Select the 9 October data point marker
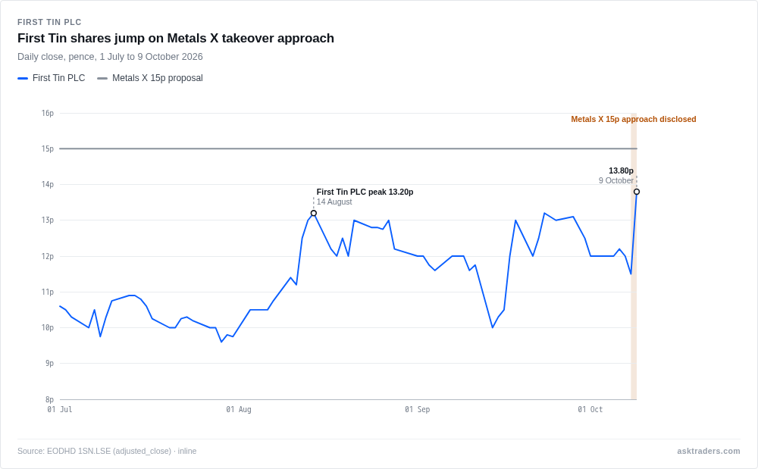 point(637,192)
